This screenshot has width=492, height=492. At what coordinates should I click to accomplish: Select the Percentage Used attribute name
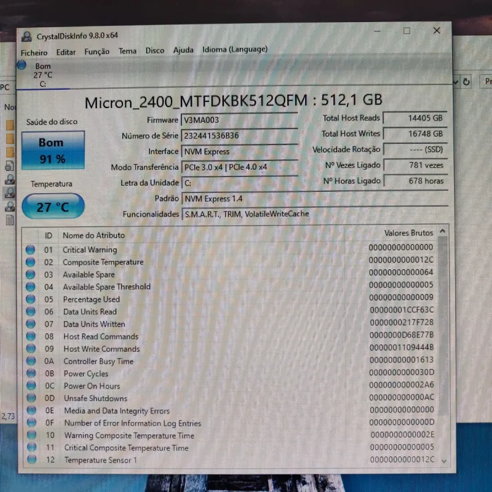pyautogui.click(x=91, y=300)
